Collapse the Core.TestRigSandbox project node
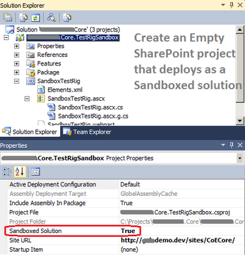Image resolution: width=245 pixels, height=256 pixels. [x=6, y=38]
